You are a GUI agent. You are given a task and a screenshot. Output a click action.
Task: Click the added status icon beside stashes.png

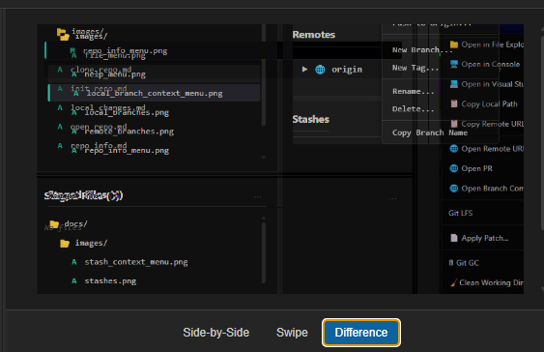[x=73, y=280]
